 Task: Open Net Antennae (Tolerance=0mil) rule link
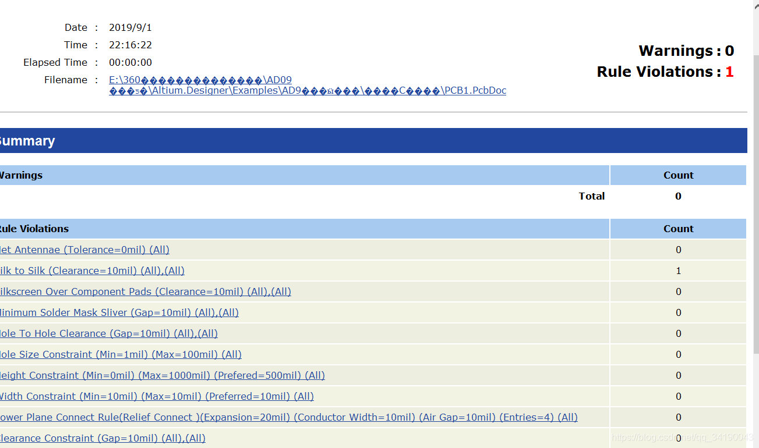click(x=84, y=250)
